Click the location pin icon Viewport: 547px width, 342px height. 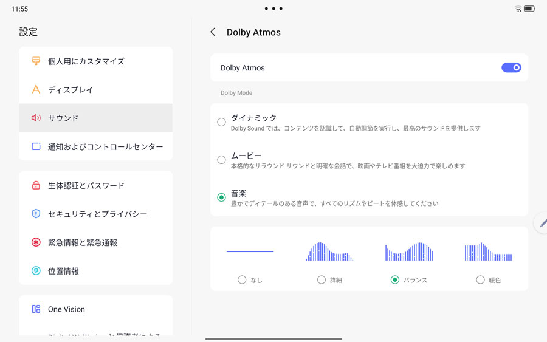pyautogui.click(x=36, y=270)
